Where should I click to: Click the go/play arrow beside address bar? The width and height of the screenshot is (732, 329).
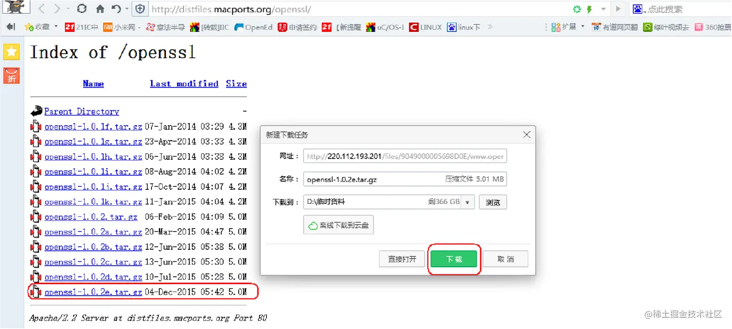(618, 9)
